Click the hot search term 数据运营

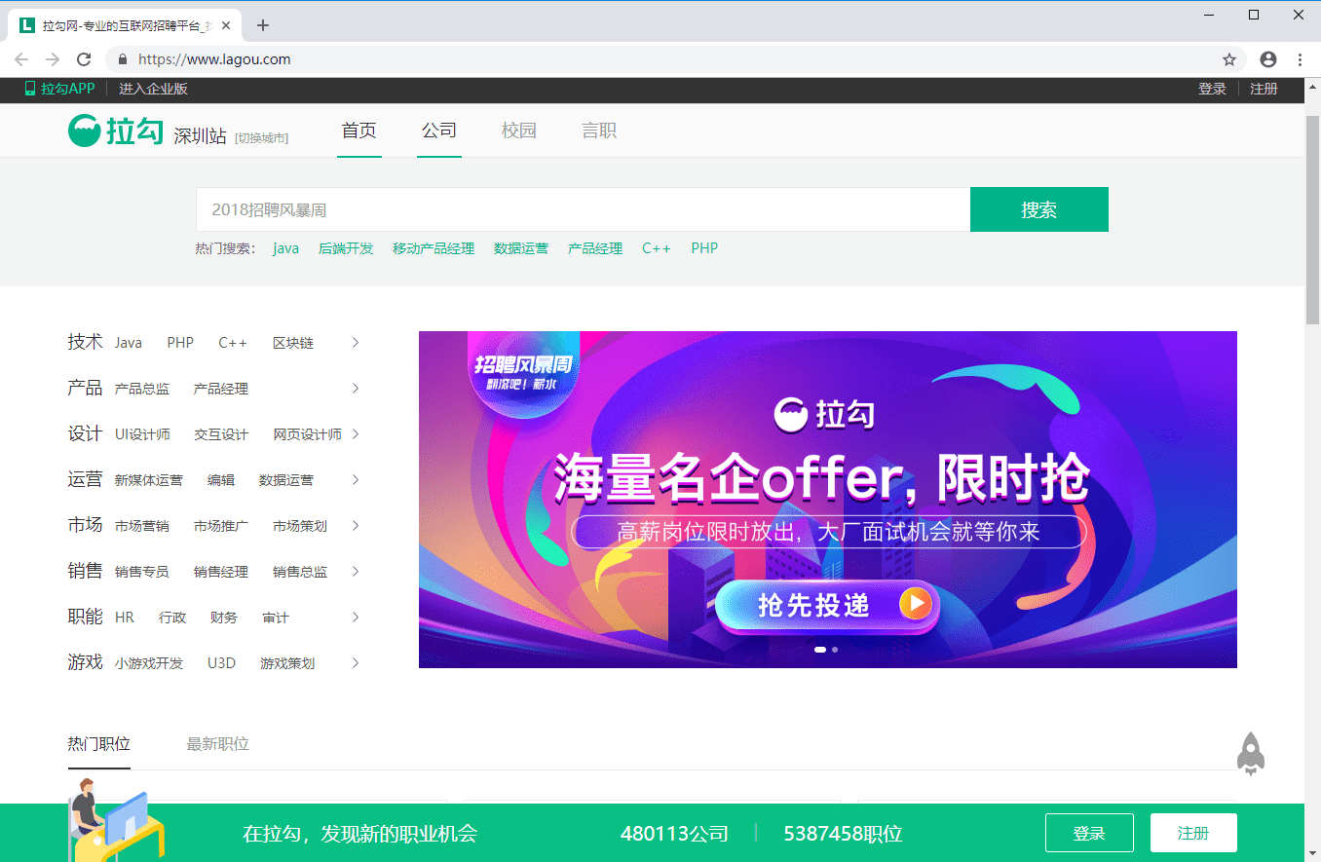click(x=521, y=248)
